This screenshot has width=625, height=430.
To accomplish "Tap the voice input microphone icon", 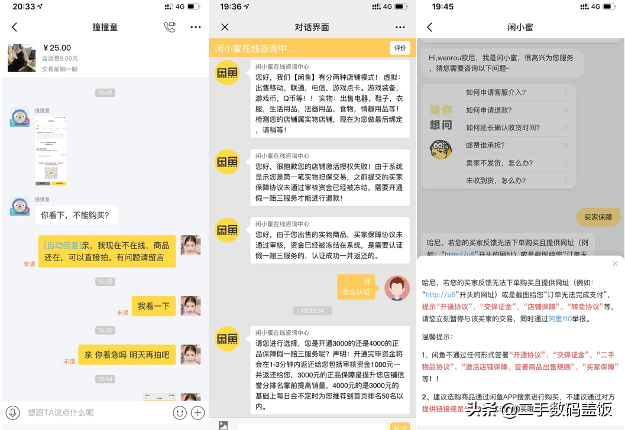I will tap(13, 413).
